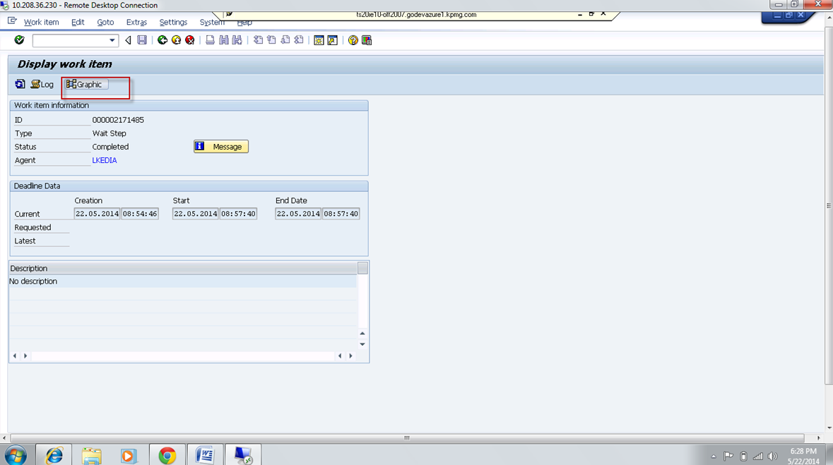Click the Find (binoculars) icon
The height and width of the screenshot is (465, 833).
223,40
